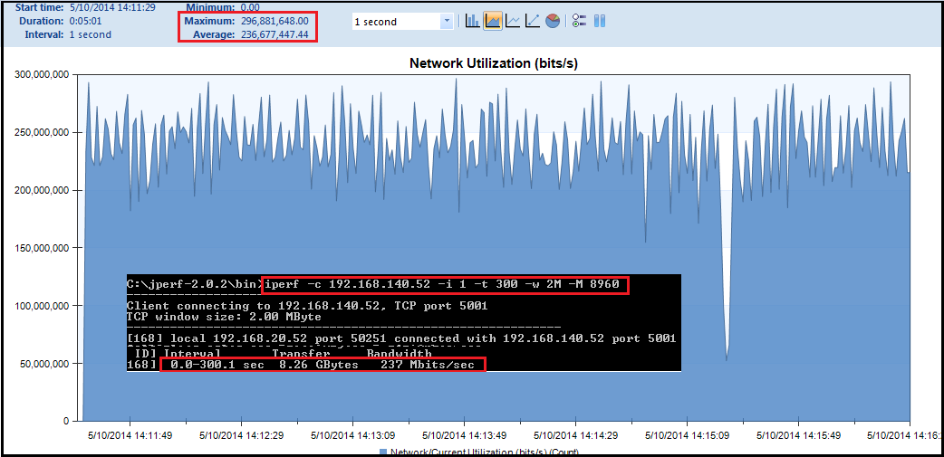Pause the live chart updates

[599, 21]
